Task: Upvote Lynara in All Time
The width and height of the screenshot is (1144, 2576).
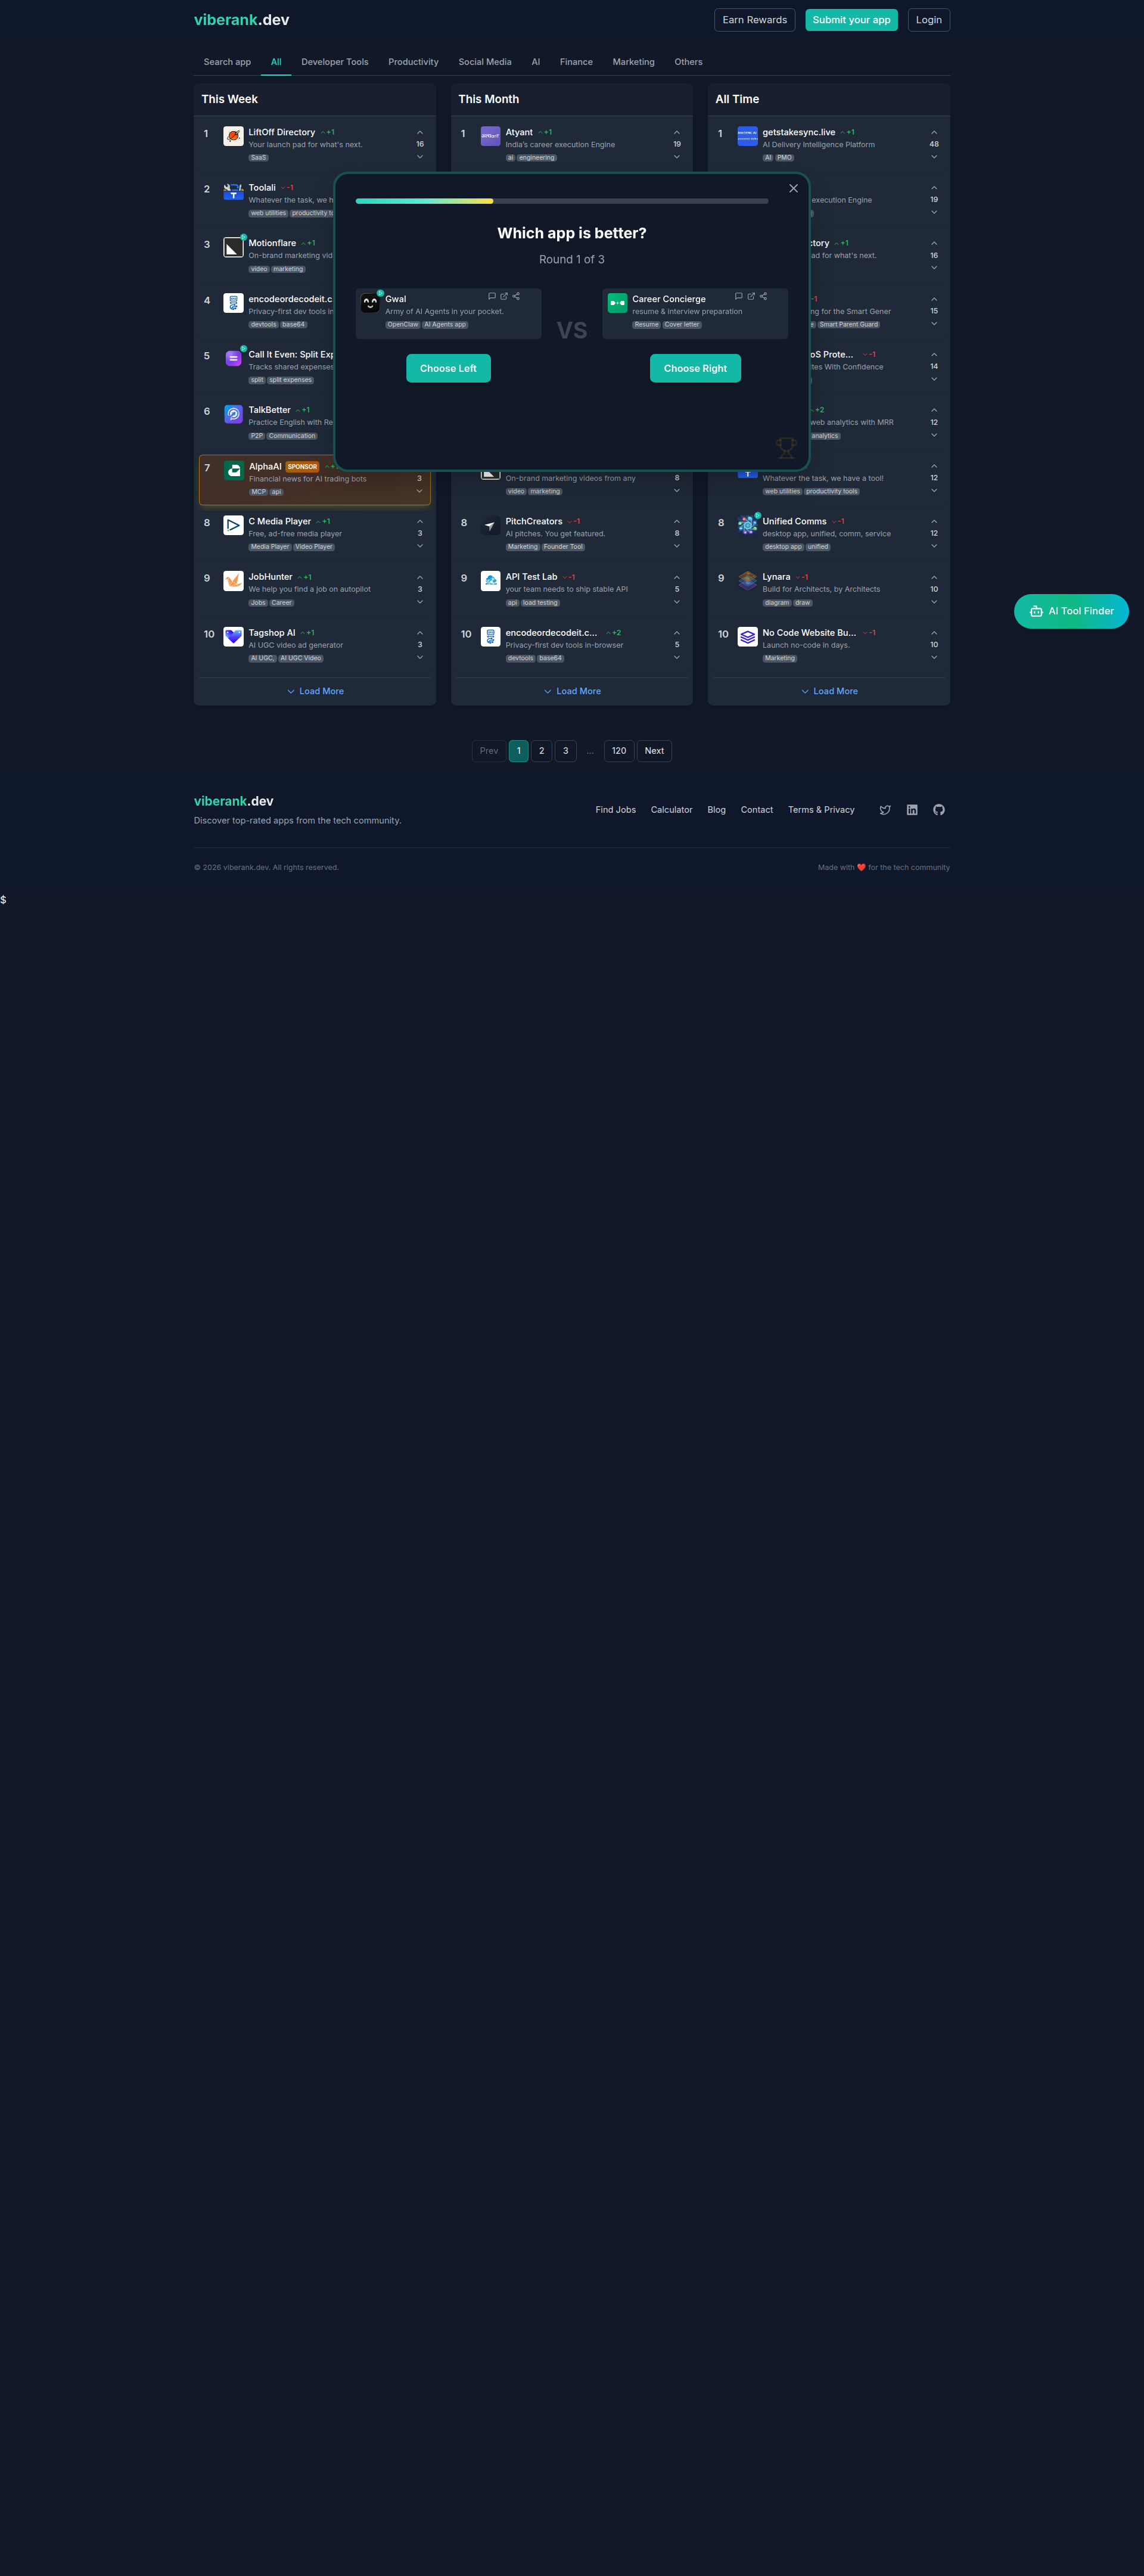Action: (x=934, y=577)
